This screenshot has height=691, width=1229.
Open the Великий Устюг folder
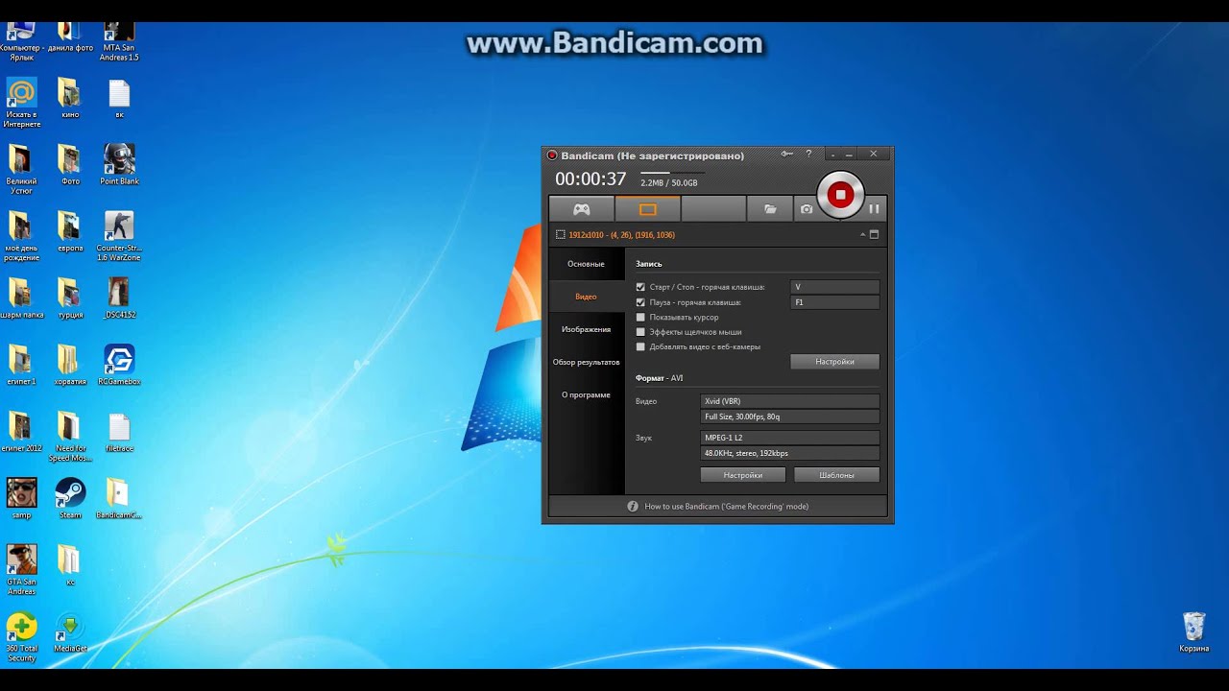point(21,169)
